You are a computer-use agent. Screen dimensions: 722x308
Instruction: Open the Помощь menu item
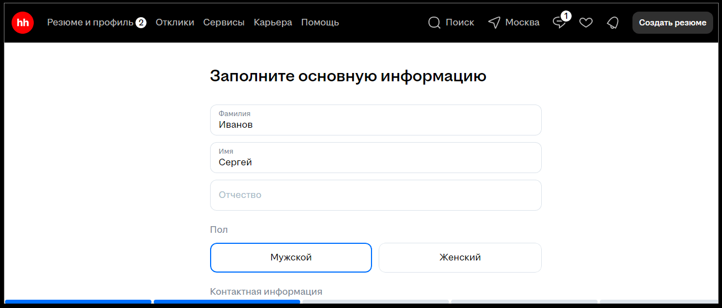320,23
